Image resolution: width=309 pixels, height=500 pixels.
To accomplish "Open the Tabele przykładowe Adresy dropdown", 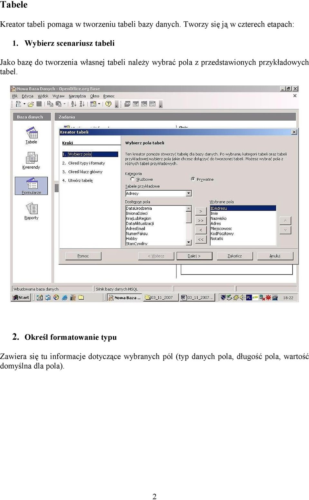I will point(189,194).
